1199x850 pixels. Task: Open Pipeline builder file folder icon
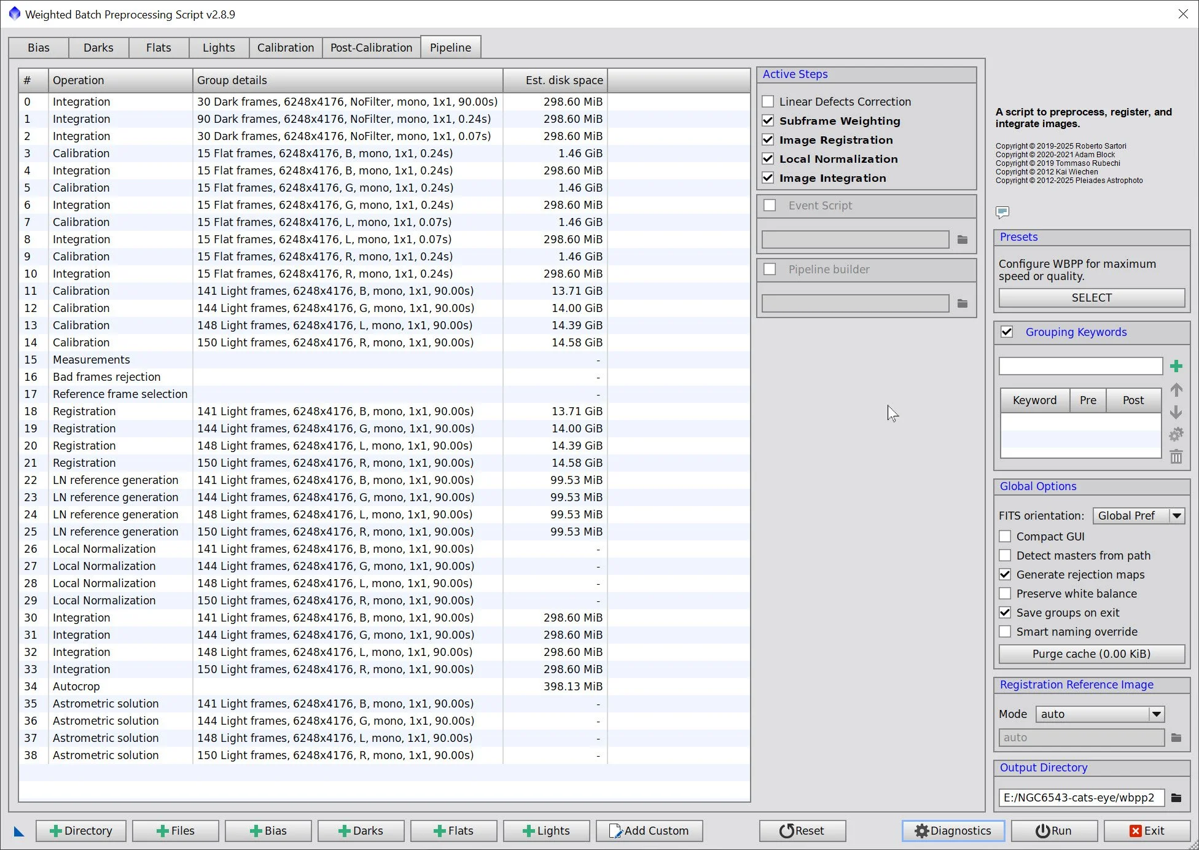(x=963, y=303)
